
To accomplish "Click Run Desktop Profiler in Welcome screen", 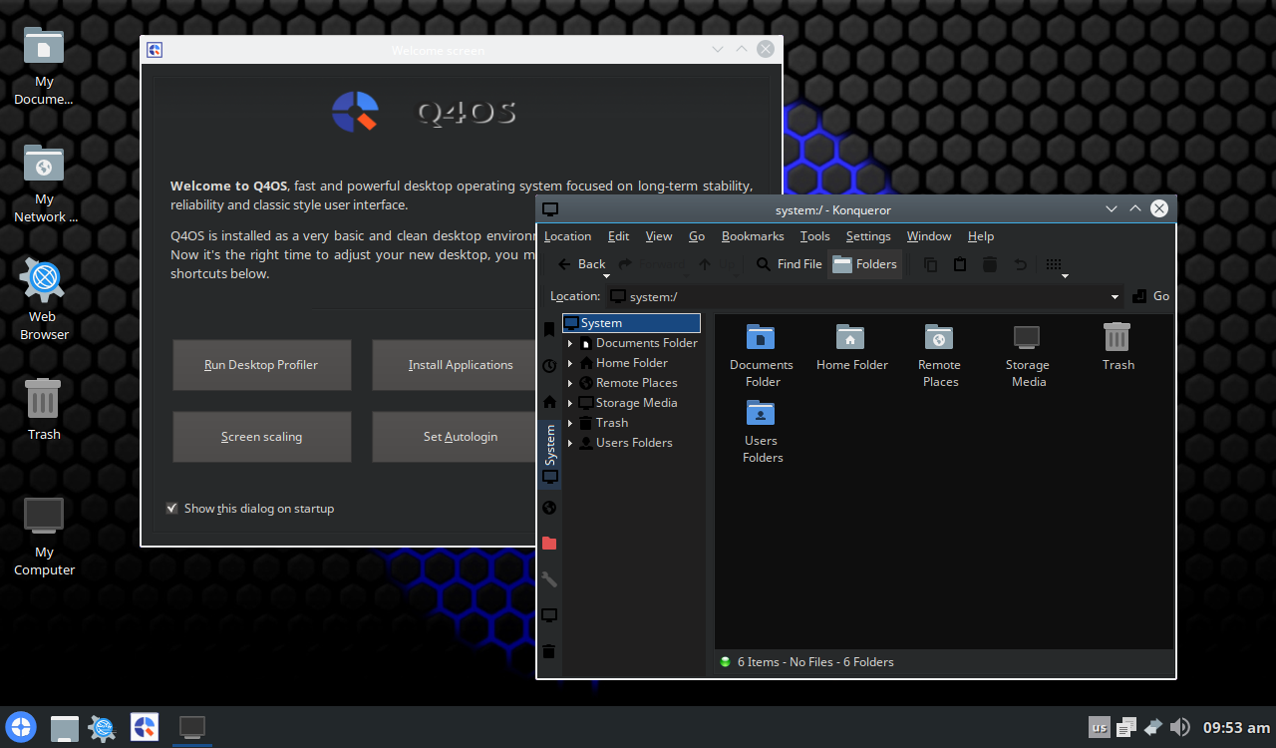I will [x=261, y=365].
